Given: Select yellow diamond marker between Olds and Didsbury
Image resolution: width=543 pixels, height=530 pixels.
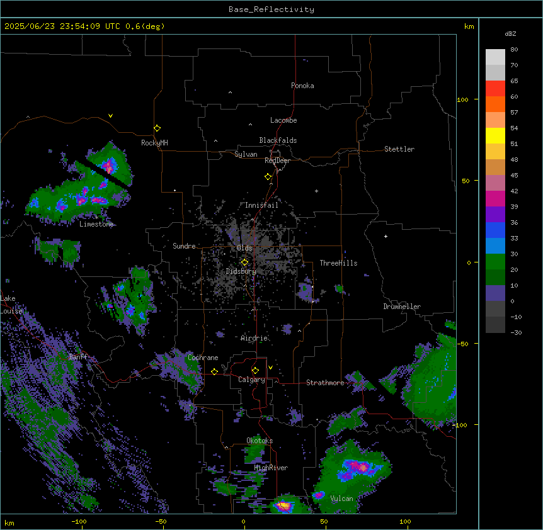Looking at the screenshot, I should [x=244, y=262].
